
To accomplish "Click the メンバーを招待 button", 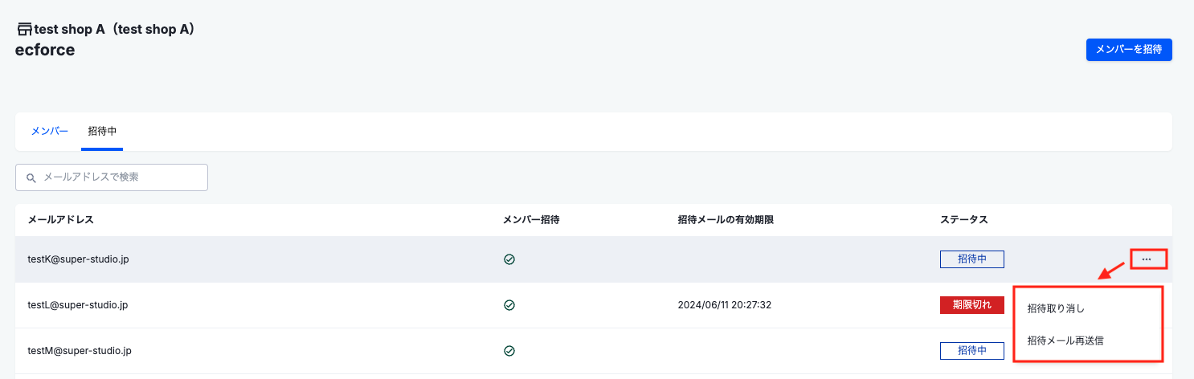I will pyautogui.click(x=1129, y=49).
